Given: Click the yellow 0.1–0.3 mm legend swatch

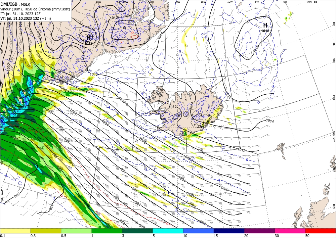Looking at the screenshot, I should pyautogui.click(x=15, y=231).
